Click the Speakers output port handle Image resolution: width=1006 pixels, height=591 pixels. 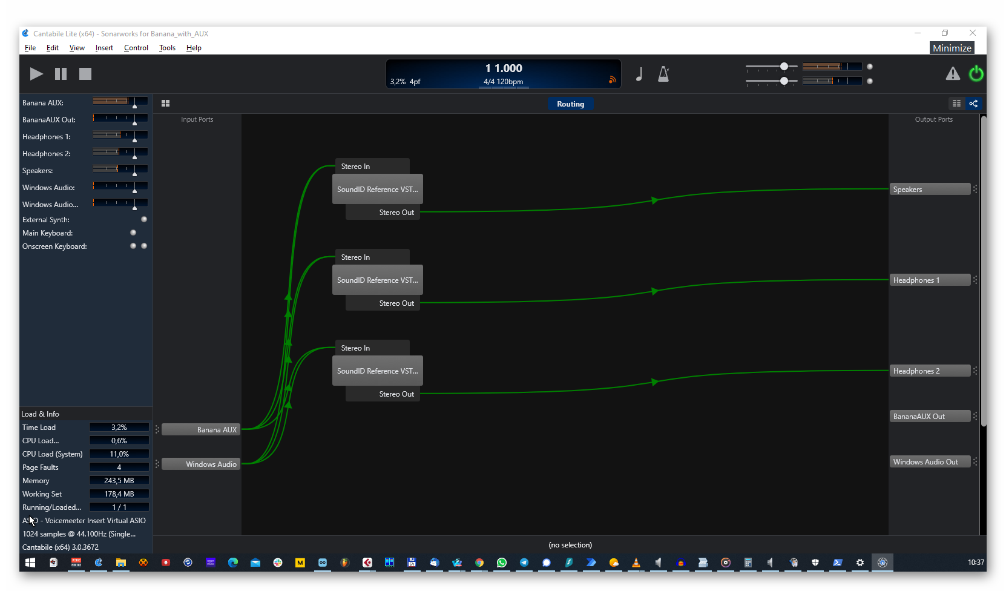975,190
